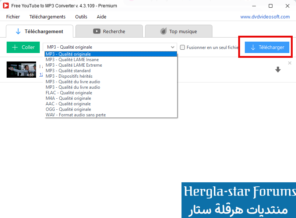
Task: Open the Outils menu
Action: coord(81,17)
